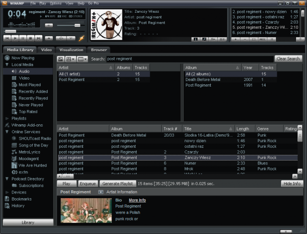Open file info icon below album art
Screen dimensions: 307x234
(x=196, y=39)
